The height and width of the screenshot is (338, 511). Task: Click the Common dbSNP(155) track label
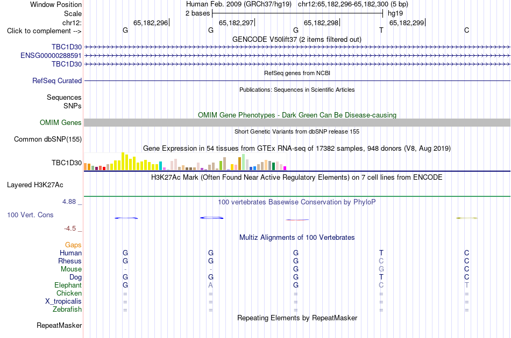point(48,139)
